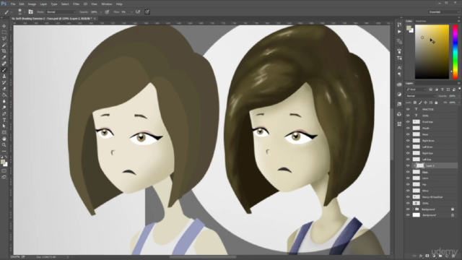Lock transparent pixels button in Layers

[x=415, y=103]
